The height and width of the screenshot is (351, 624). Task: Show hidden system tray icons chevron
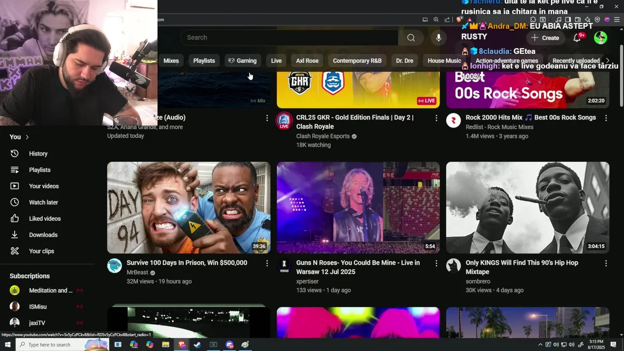click(x=540, y=345)
